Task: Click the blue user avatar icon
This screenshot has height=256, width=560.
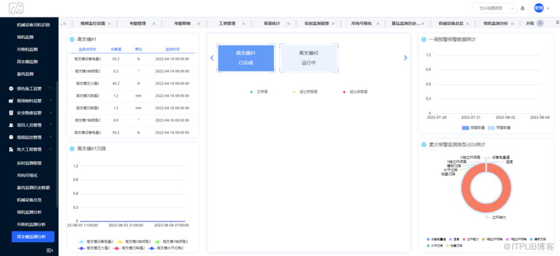Action: (x=539, y=8)
